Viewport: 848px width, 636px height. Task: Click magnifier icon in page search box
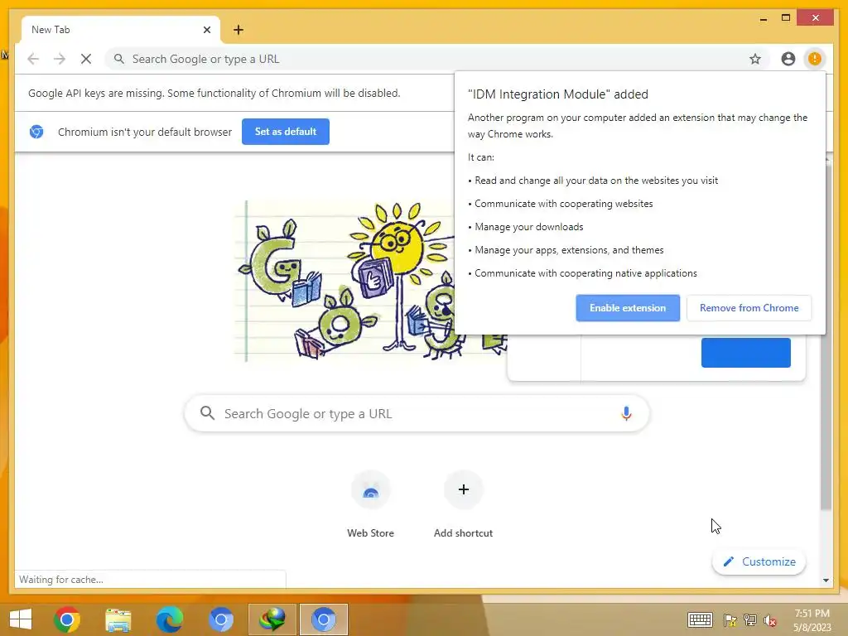coord(207,414)
